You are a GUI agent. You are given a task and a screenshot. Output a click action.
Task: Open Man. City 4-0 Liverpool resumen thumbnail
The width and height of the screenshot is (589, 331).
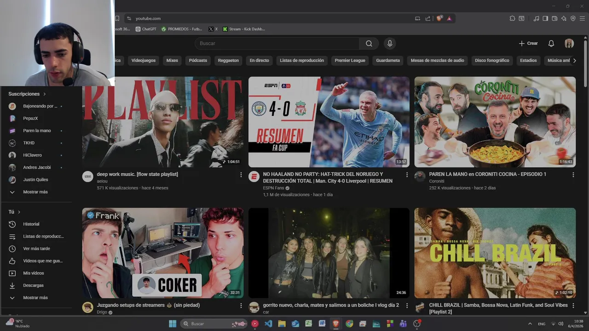coord(329,122)
